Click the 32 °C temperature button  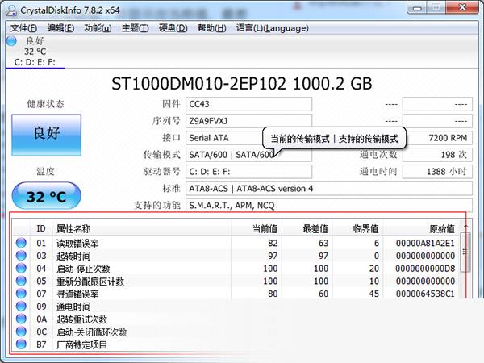click(46, 196)
